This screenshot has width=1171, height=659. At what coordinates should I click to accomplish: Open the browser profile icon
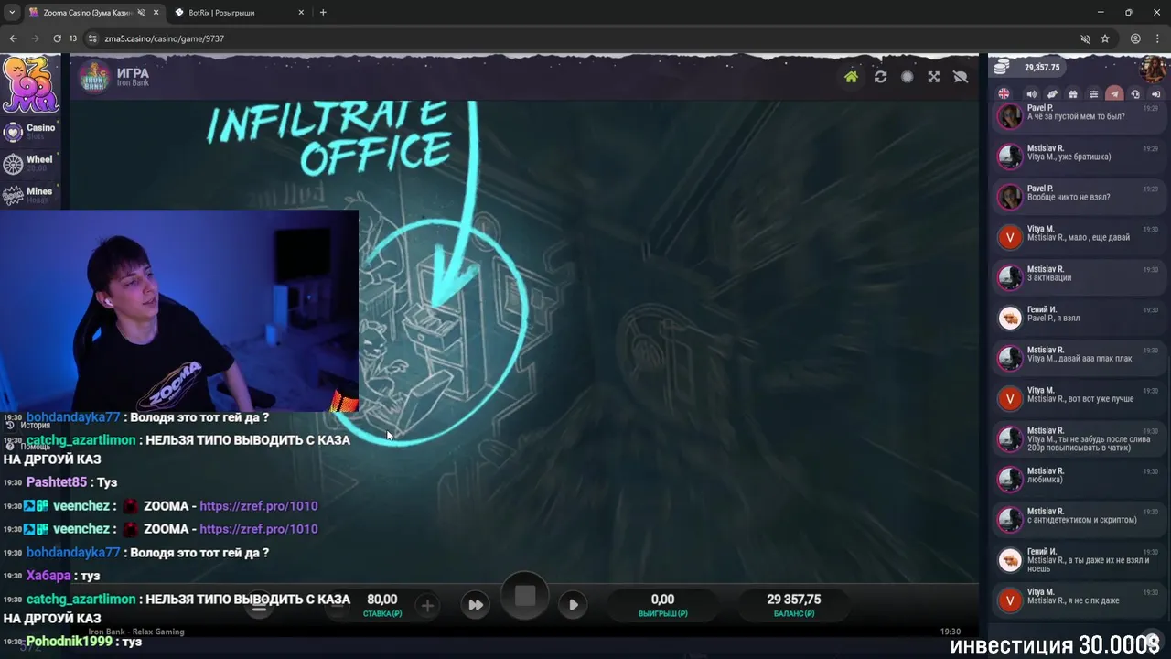click(x=1135, y=38)
